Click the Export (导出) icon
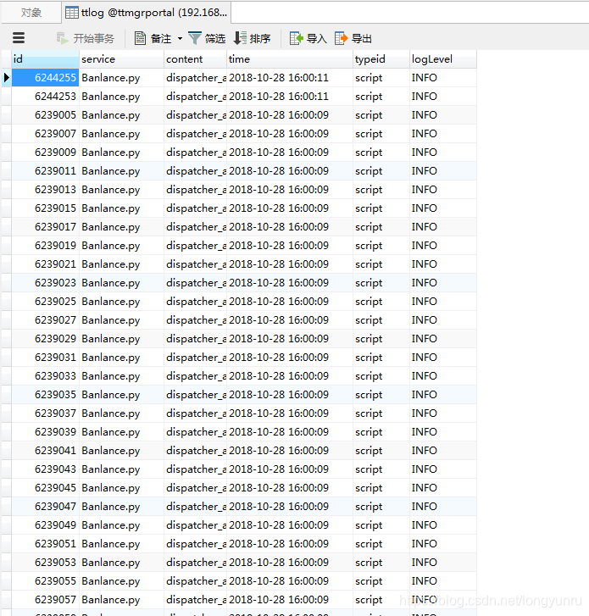This screenshot has height=616, width=589. (342, 38)
